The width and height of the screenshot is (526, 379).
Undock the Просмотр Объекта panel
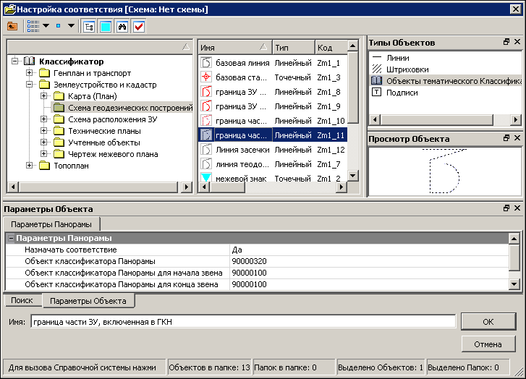coord(506,138)
